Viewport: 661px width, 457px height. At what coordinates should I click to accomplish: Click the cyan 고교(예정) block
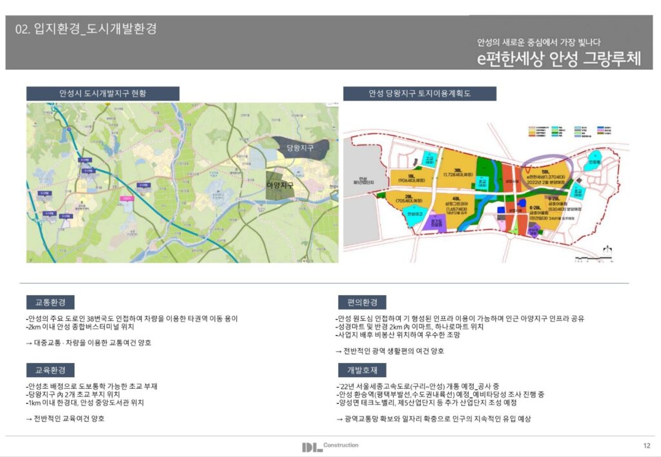coord(429,159)
